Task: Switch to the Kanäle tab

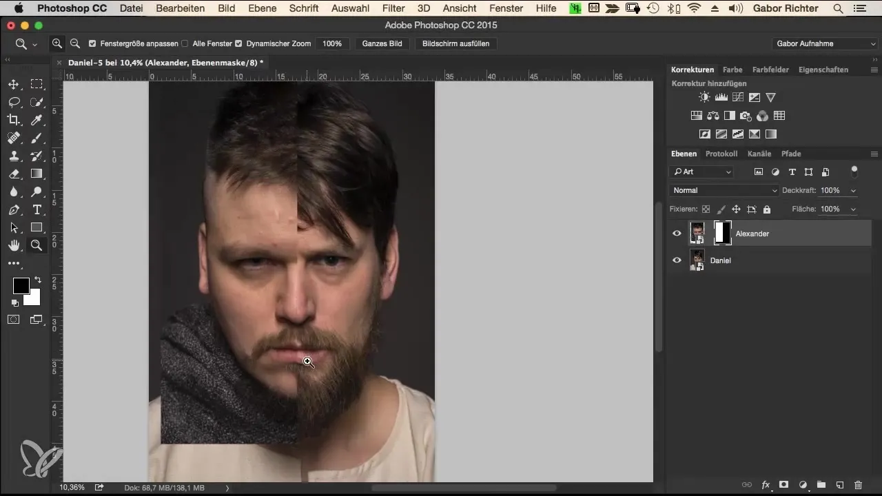Action: coord(759,154)
